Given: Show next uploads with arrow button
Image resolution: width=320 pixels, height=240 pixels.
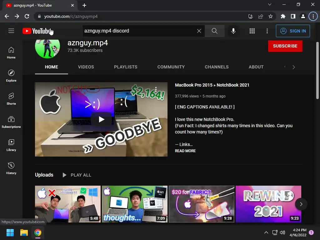Looking at the screenshot, I should (x=301, y=204).
